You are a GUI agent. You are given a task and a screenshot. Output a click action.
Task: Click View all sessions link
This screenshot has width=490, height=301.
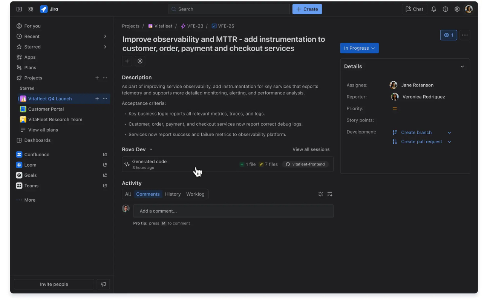coord(311,149)
